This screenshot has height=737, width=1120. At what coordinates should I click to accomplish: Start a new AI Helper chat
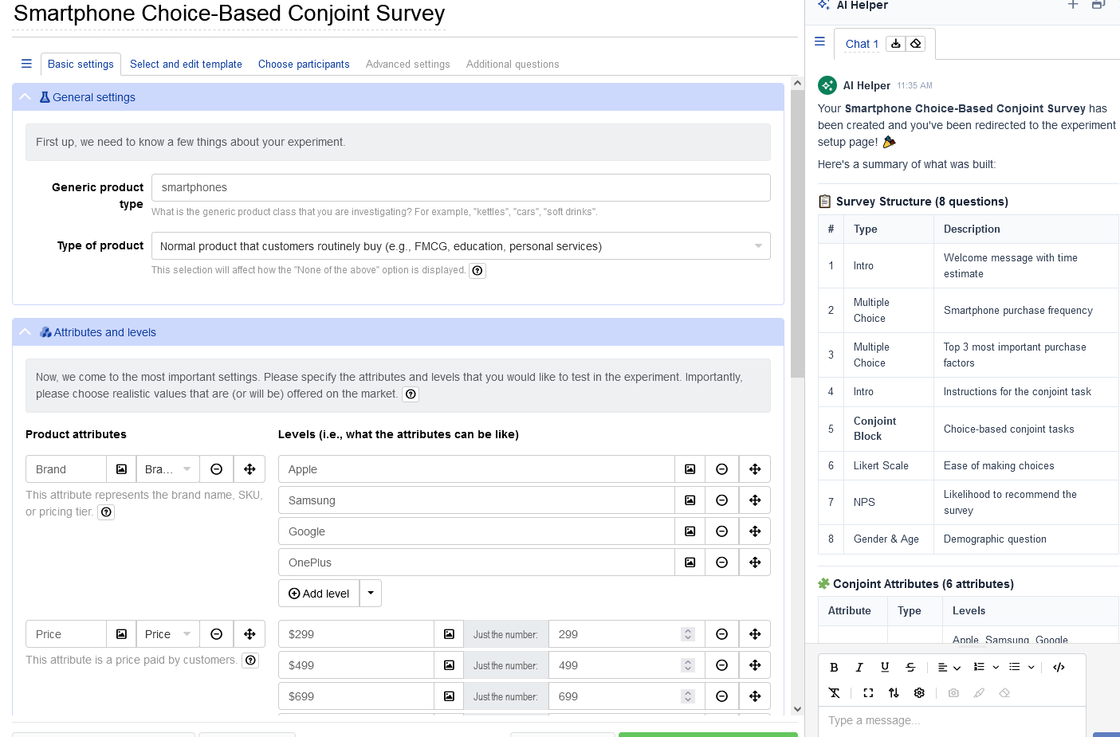(x=1073, y=5)
